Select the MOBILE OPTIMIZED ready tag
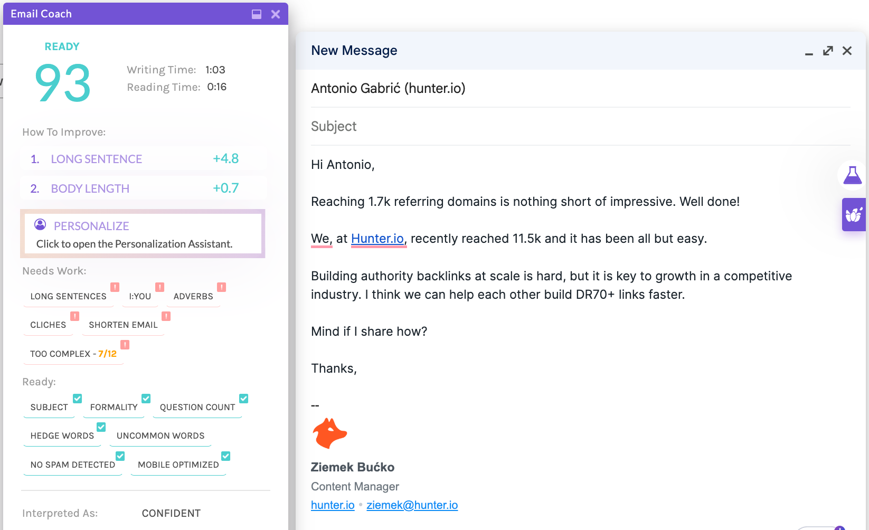Image resolution: width=869 pixels, height=530 pixels. tap(178, 465)
